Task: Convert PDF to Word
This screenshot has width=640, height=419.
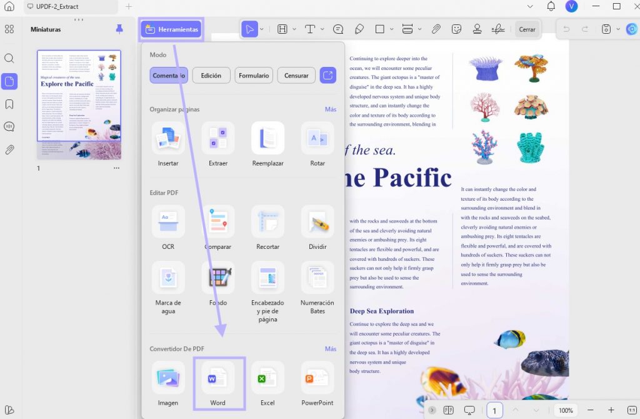Action: pos(218,384)
